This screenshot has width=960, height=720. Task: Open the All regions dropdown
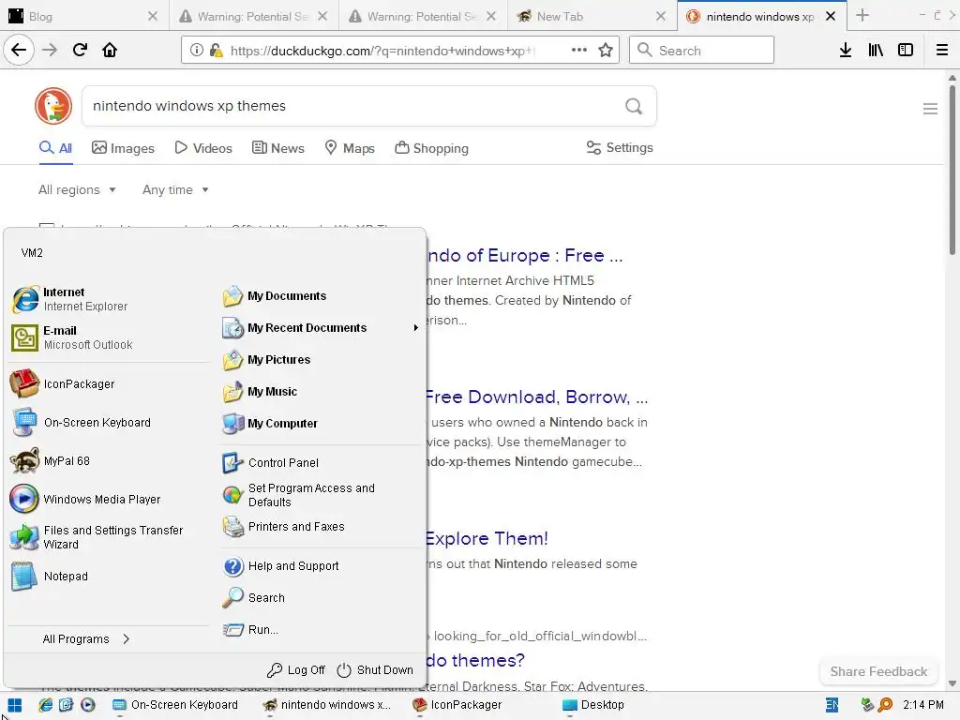click(x=77, y=189)
